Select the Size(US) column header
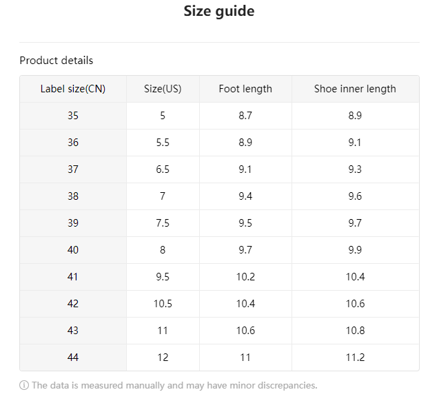Image resolution: width=439 pixels, height=403 pixels. coord(163,89)
